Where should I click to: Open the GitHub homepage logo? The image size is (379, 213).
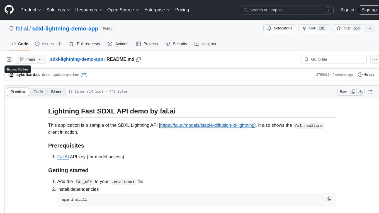click(9, 10)
